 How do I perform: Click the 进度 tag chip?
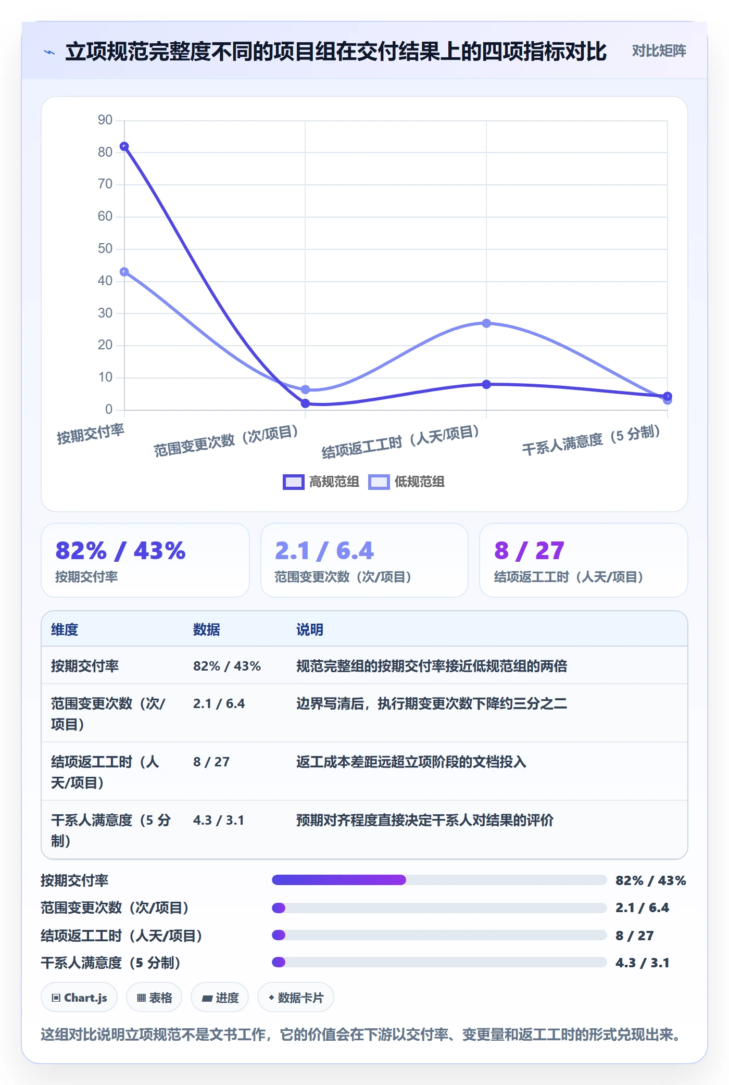pos(220,998)
